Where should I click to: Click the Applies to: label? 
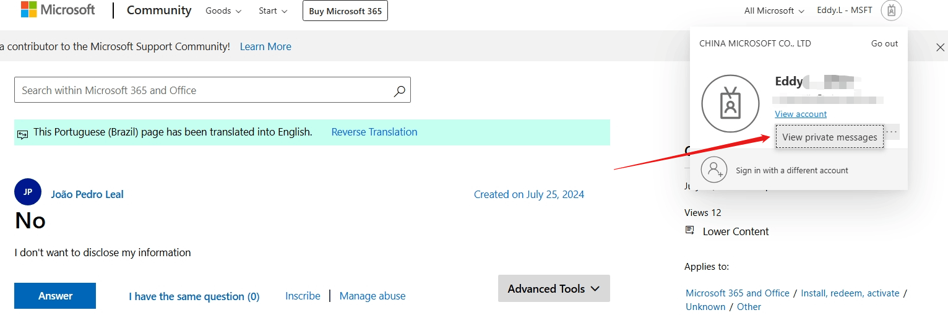pyautogui.click(x=707, y=267)
